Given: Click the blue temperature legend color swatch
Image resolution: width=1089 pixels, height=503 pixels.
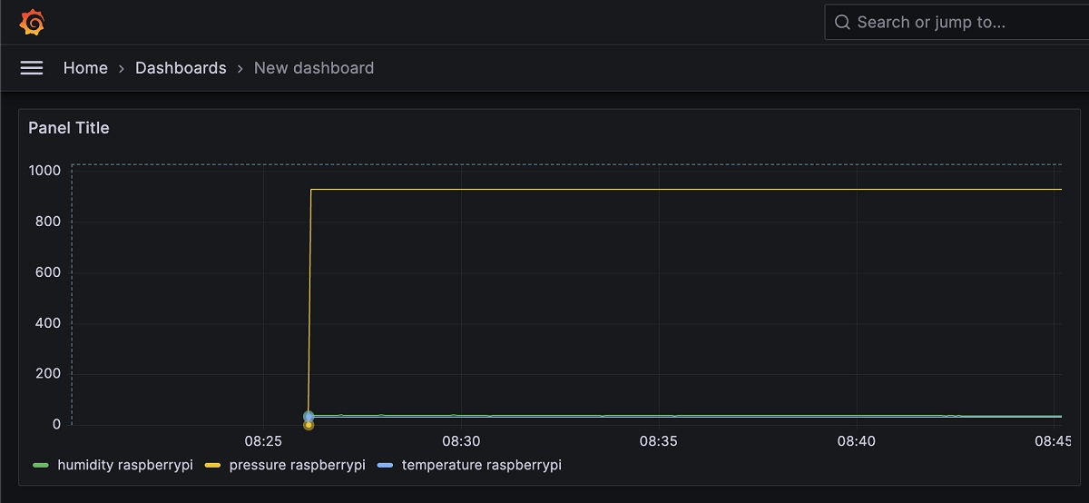Looking at the screenshot, I should coord(385,465).
